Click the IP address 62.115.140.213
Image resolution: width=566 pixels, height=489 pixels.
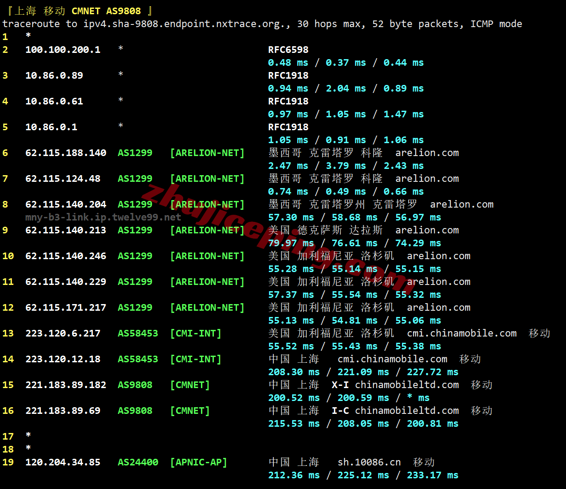click(x=66, y=230)
